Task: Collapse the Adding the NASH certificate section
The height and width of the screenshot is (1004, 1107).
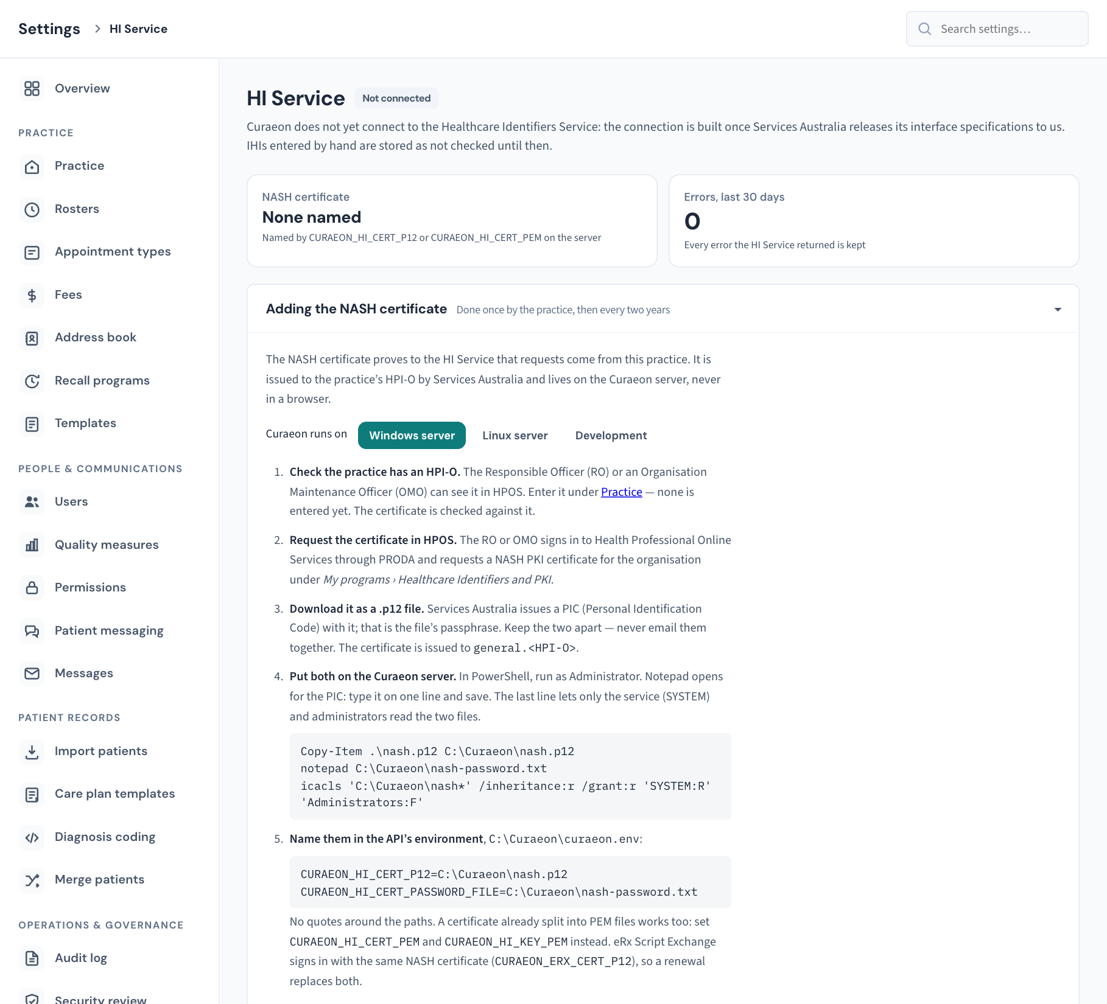Action: point(1058,310)
